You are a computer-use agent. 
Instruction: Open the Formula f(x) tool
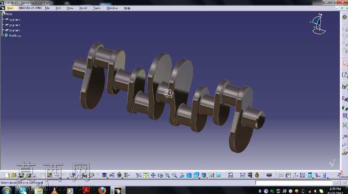click(x=84, y=176)
